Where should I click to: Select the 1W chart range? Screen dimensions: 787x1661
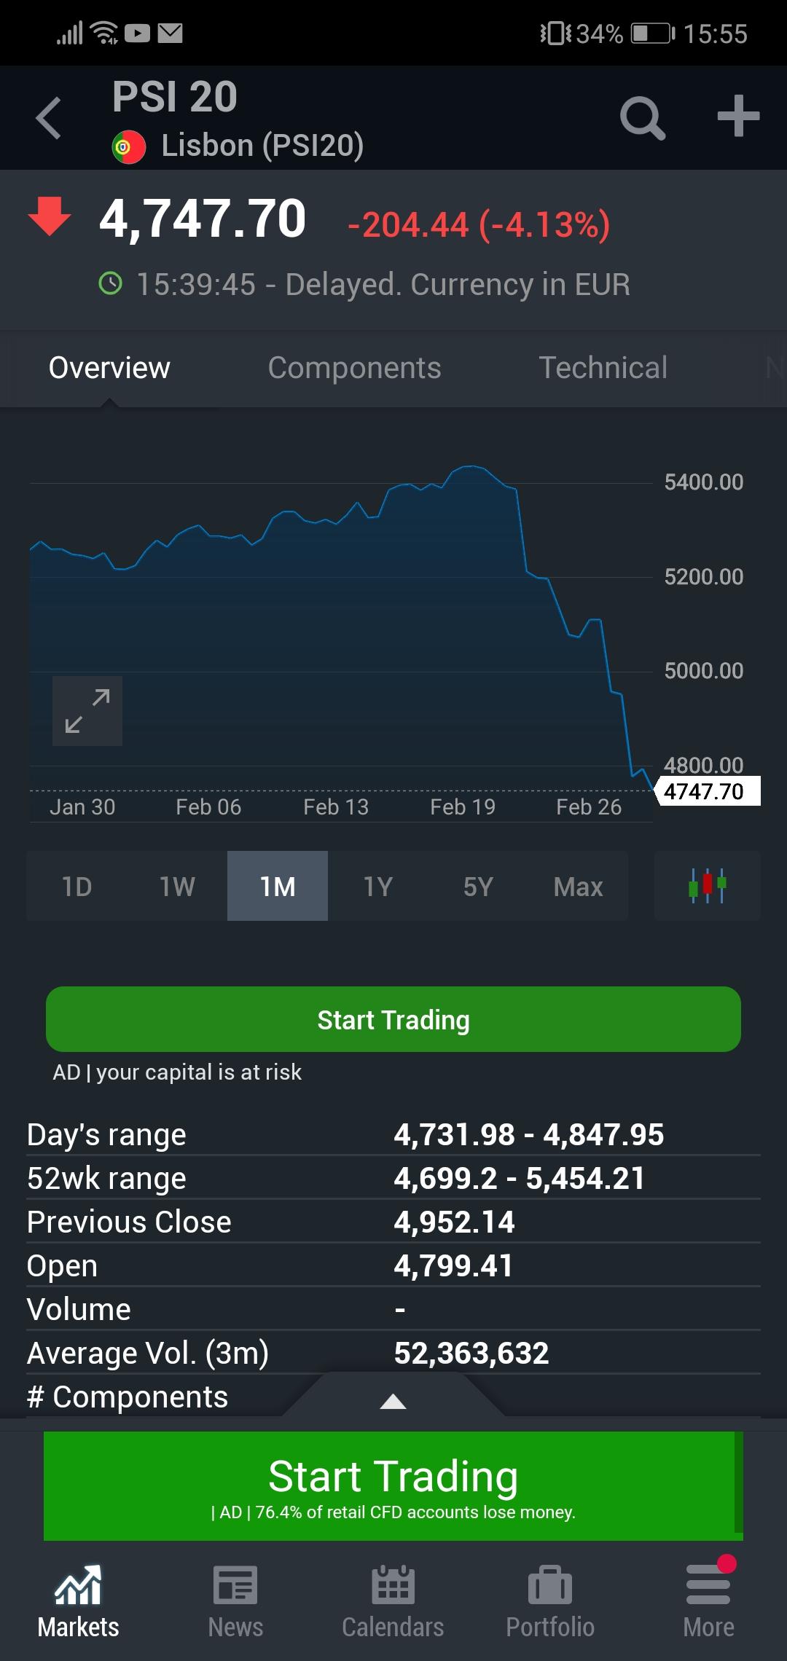click(177, 887)
